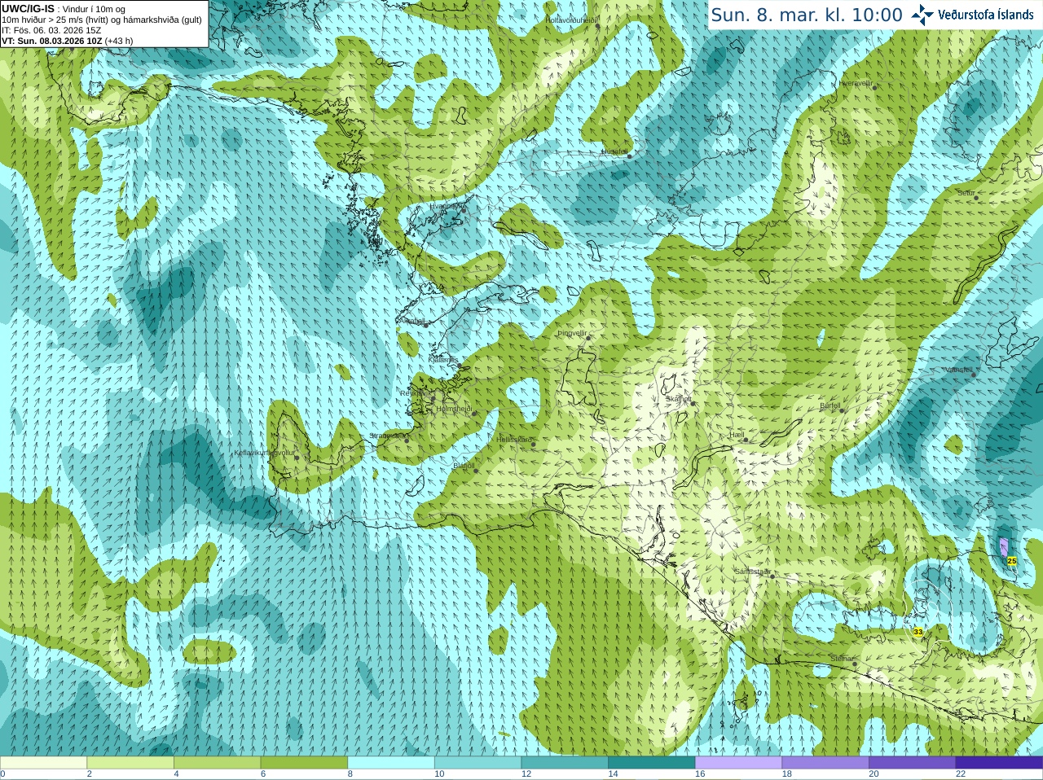Screen dimensions: 1043x780
Task: Select the 18–20 m/s legend color
Action: [825, 763]
